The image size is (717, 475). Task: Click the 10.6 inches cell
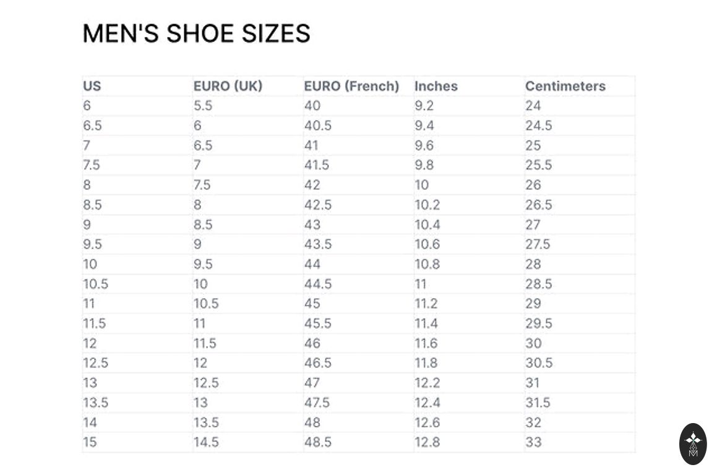(427, 244)
